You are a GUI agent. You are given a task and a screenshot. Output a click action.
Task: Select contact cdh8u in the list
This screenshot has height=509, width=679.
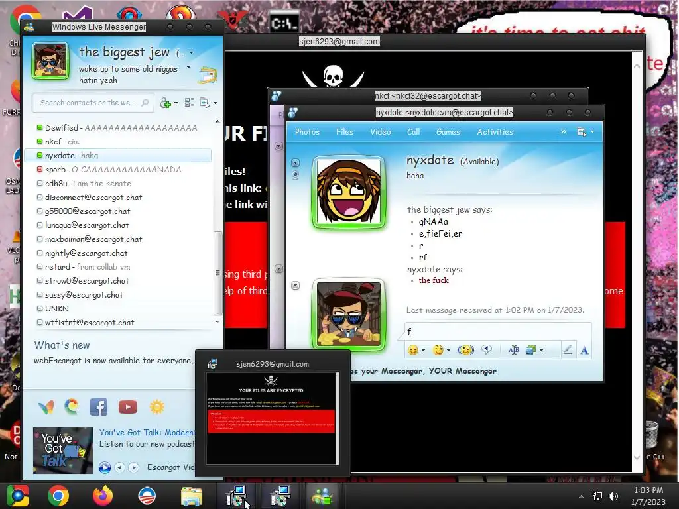(x=117, y=183)
